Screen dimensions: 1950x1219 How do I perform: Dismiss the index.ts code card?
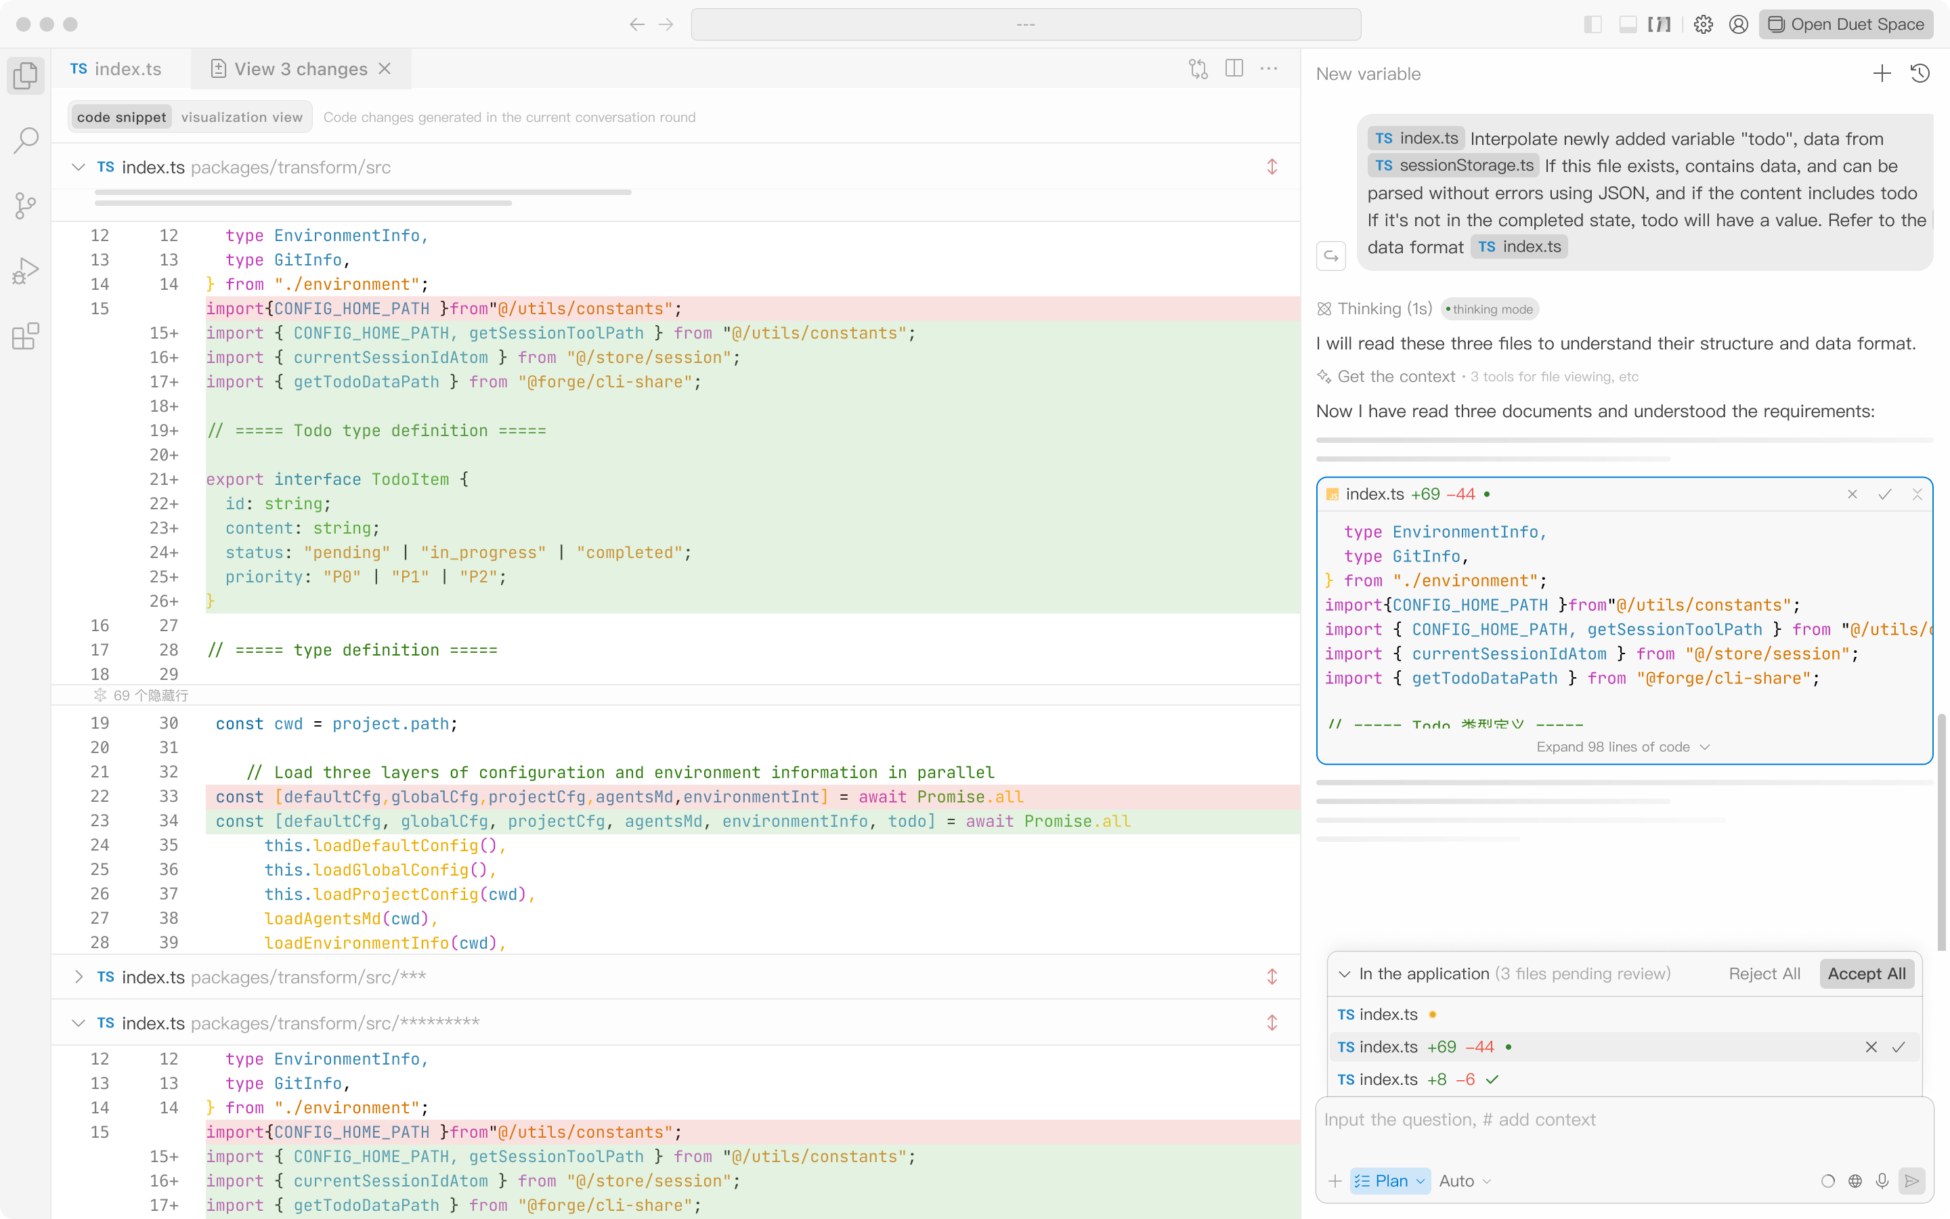click(x=1917, y=494)
